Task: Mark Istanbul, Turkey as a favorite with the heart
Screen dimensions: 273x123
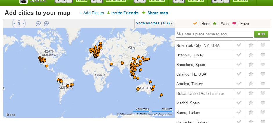Action: tap(263, 55)
